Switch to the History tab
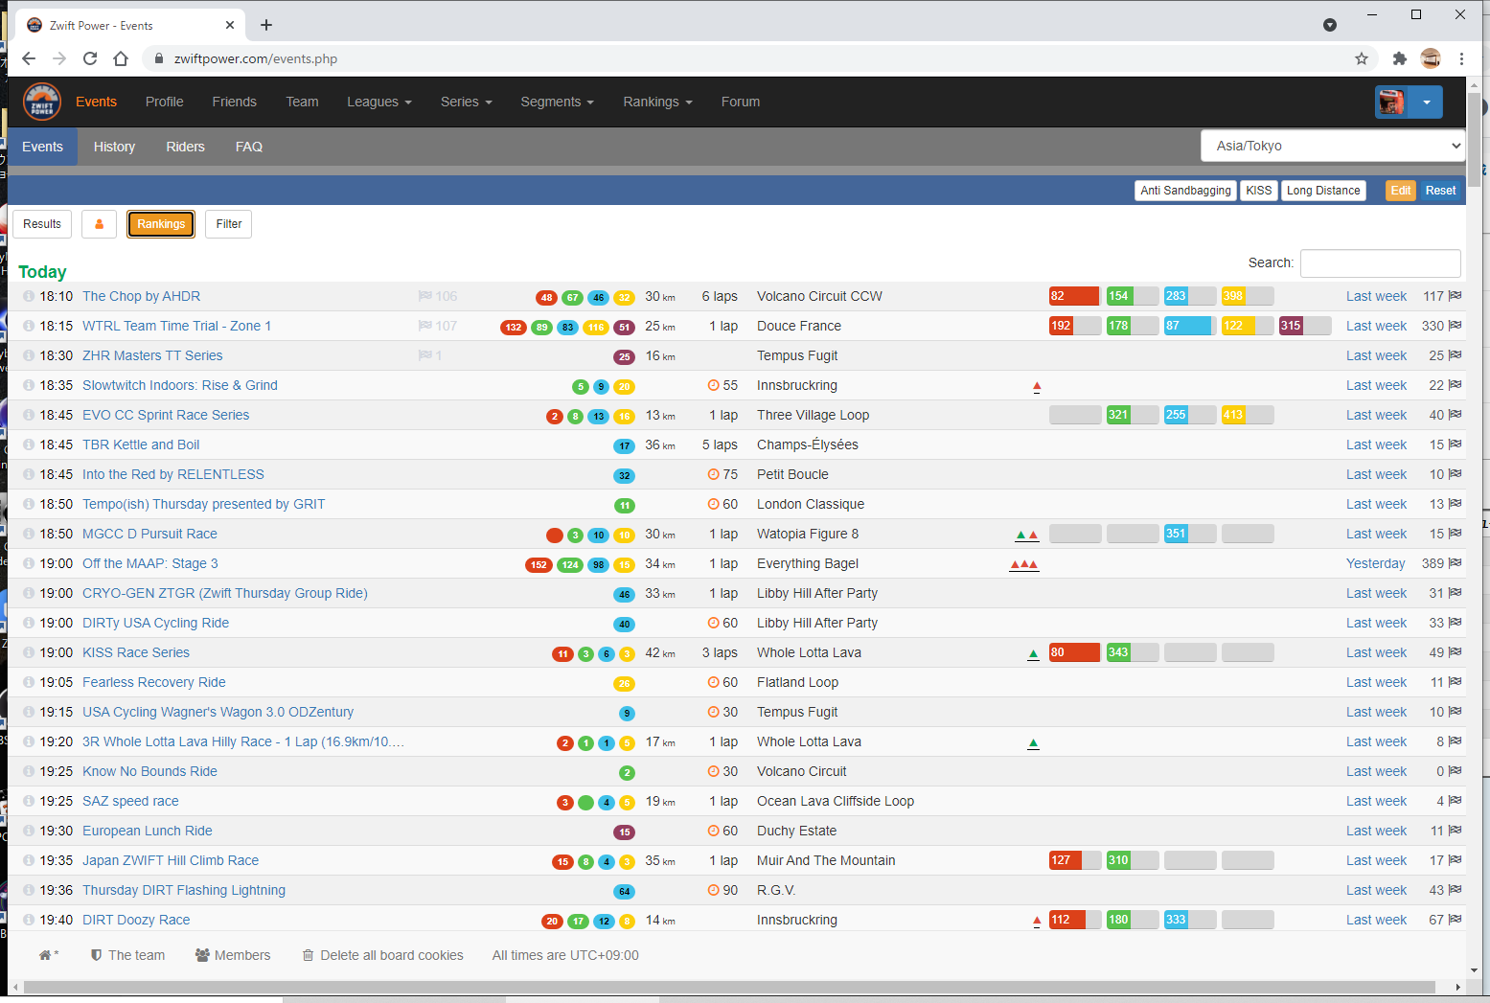Viewport: 1490px width, 1003px height. click(114, 147)
